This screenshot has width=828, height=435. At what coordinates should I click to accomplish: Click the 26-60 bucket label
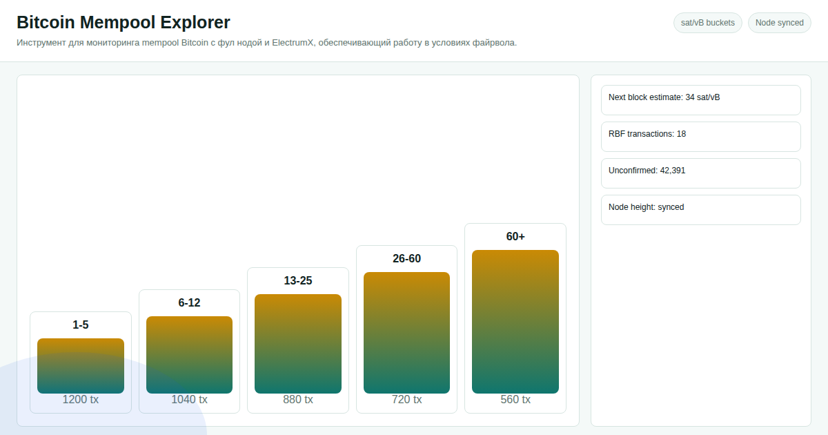point(406,259)
